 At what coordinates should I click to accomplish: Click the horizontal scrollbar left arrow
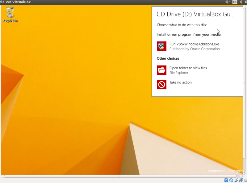click(x=2, y=176)
